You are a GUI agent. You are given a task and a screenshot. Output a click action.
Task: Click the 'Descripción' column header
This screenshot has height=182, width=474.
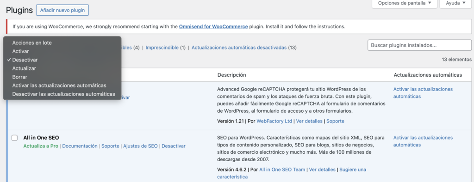[x=231, y=75]
